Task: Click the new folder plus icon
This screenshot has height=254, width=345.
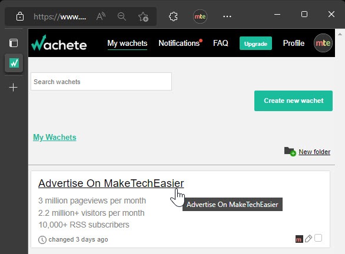Action: 290,152
